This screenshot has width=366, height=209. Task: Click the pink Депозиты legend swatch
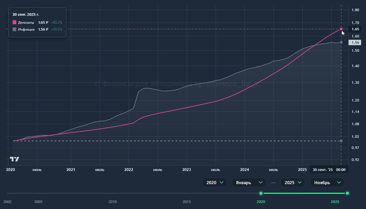[15, 22]
